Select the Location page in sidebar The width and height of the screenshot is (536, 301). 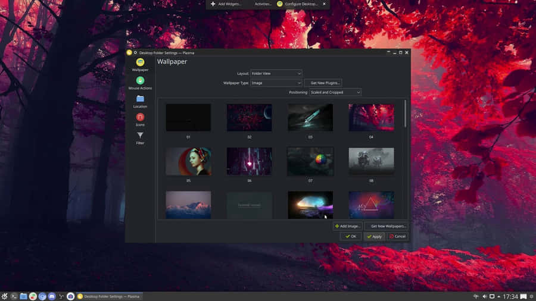coord(140,101)
